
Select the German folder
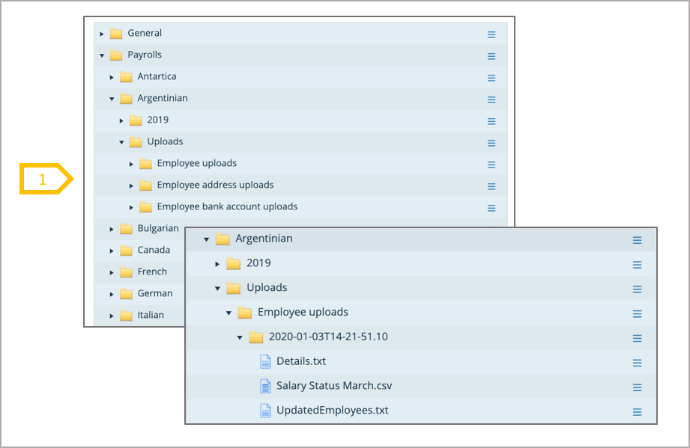pyautogui.click(x=154, y=293)
